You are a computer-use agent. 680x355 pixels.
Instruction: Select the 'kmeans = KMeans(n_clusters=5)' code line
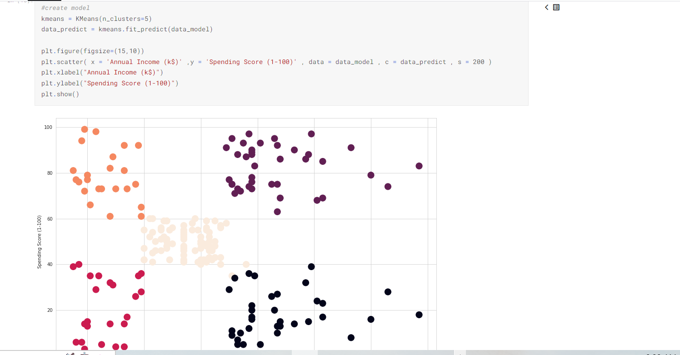(96, 19)
